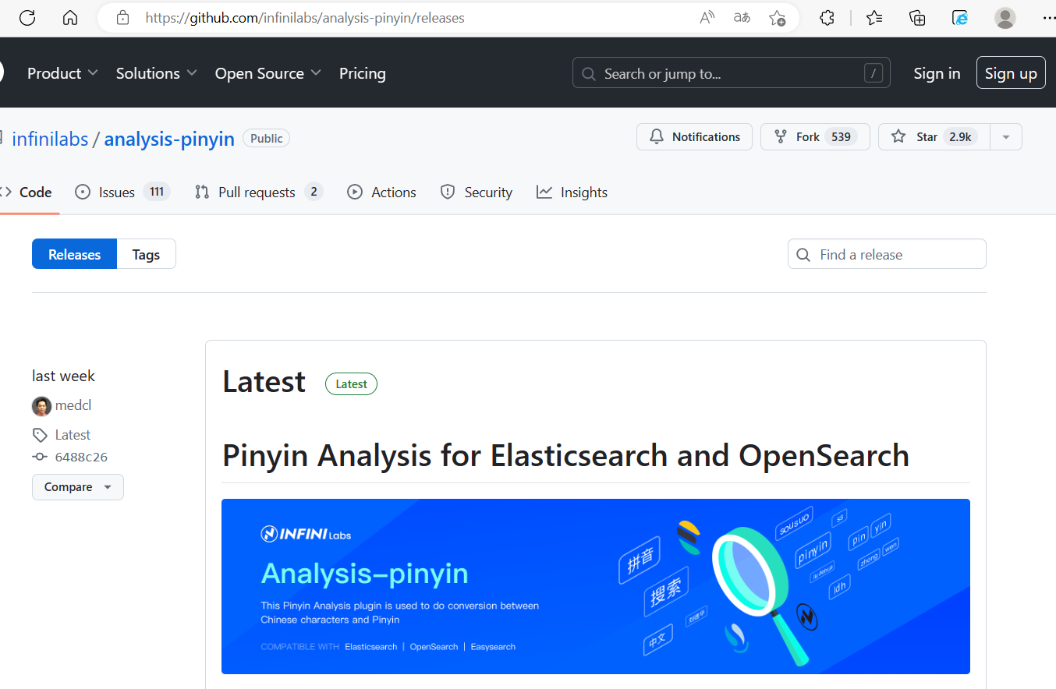The image size is (1056, 689).
Task: Open the star lists dropdown arrow
Action: (1006, 136)
